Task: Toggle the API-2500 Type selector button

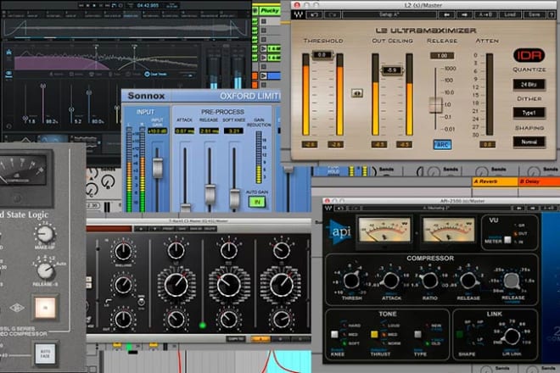Action: (417, 334)
